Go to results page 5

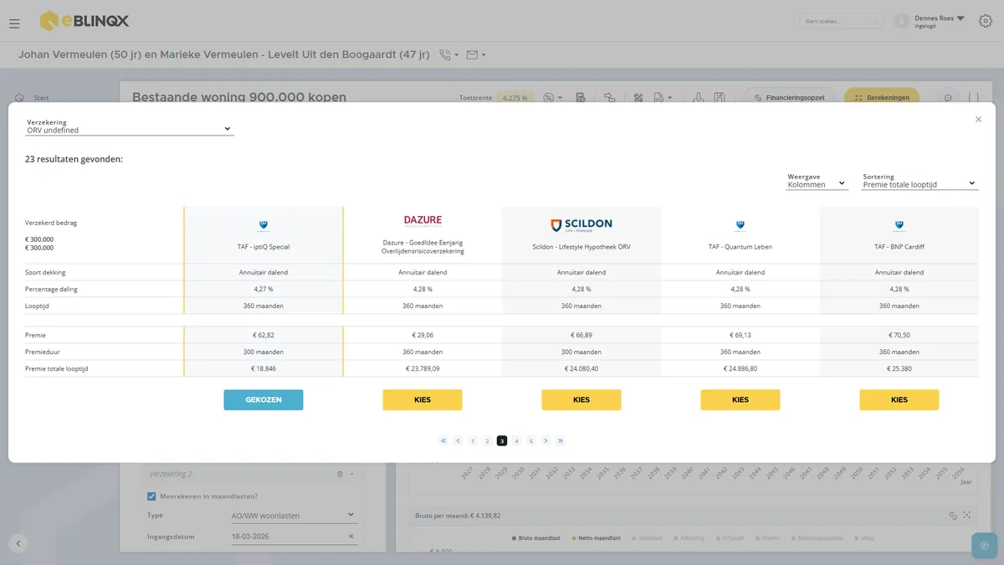(531, 441)
